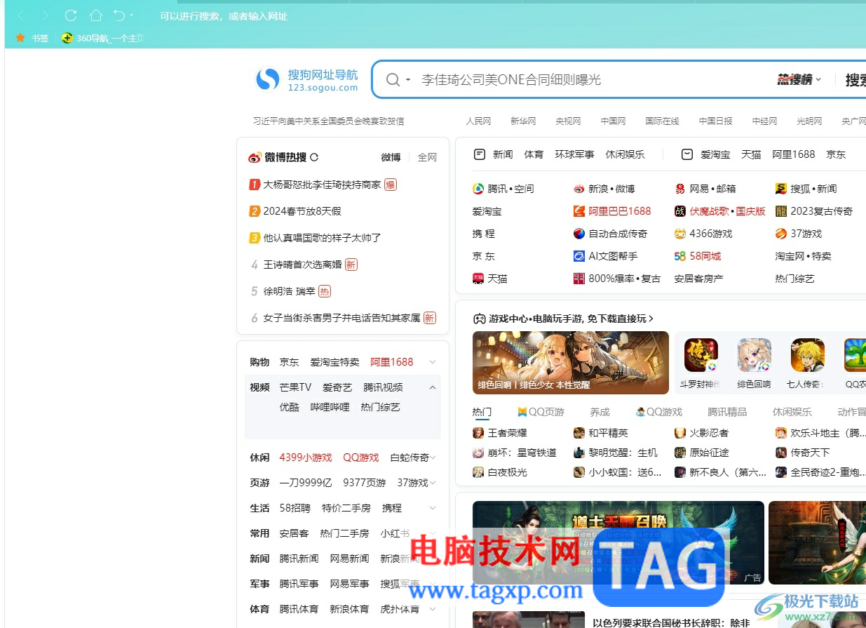Screen dimensions: 866x628
Task: Launch the 斗罗封神传 game icon
Action: (701, 355)
